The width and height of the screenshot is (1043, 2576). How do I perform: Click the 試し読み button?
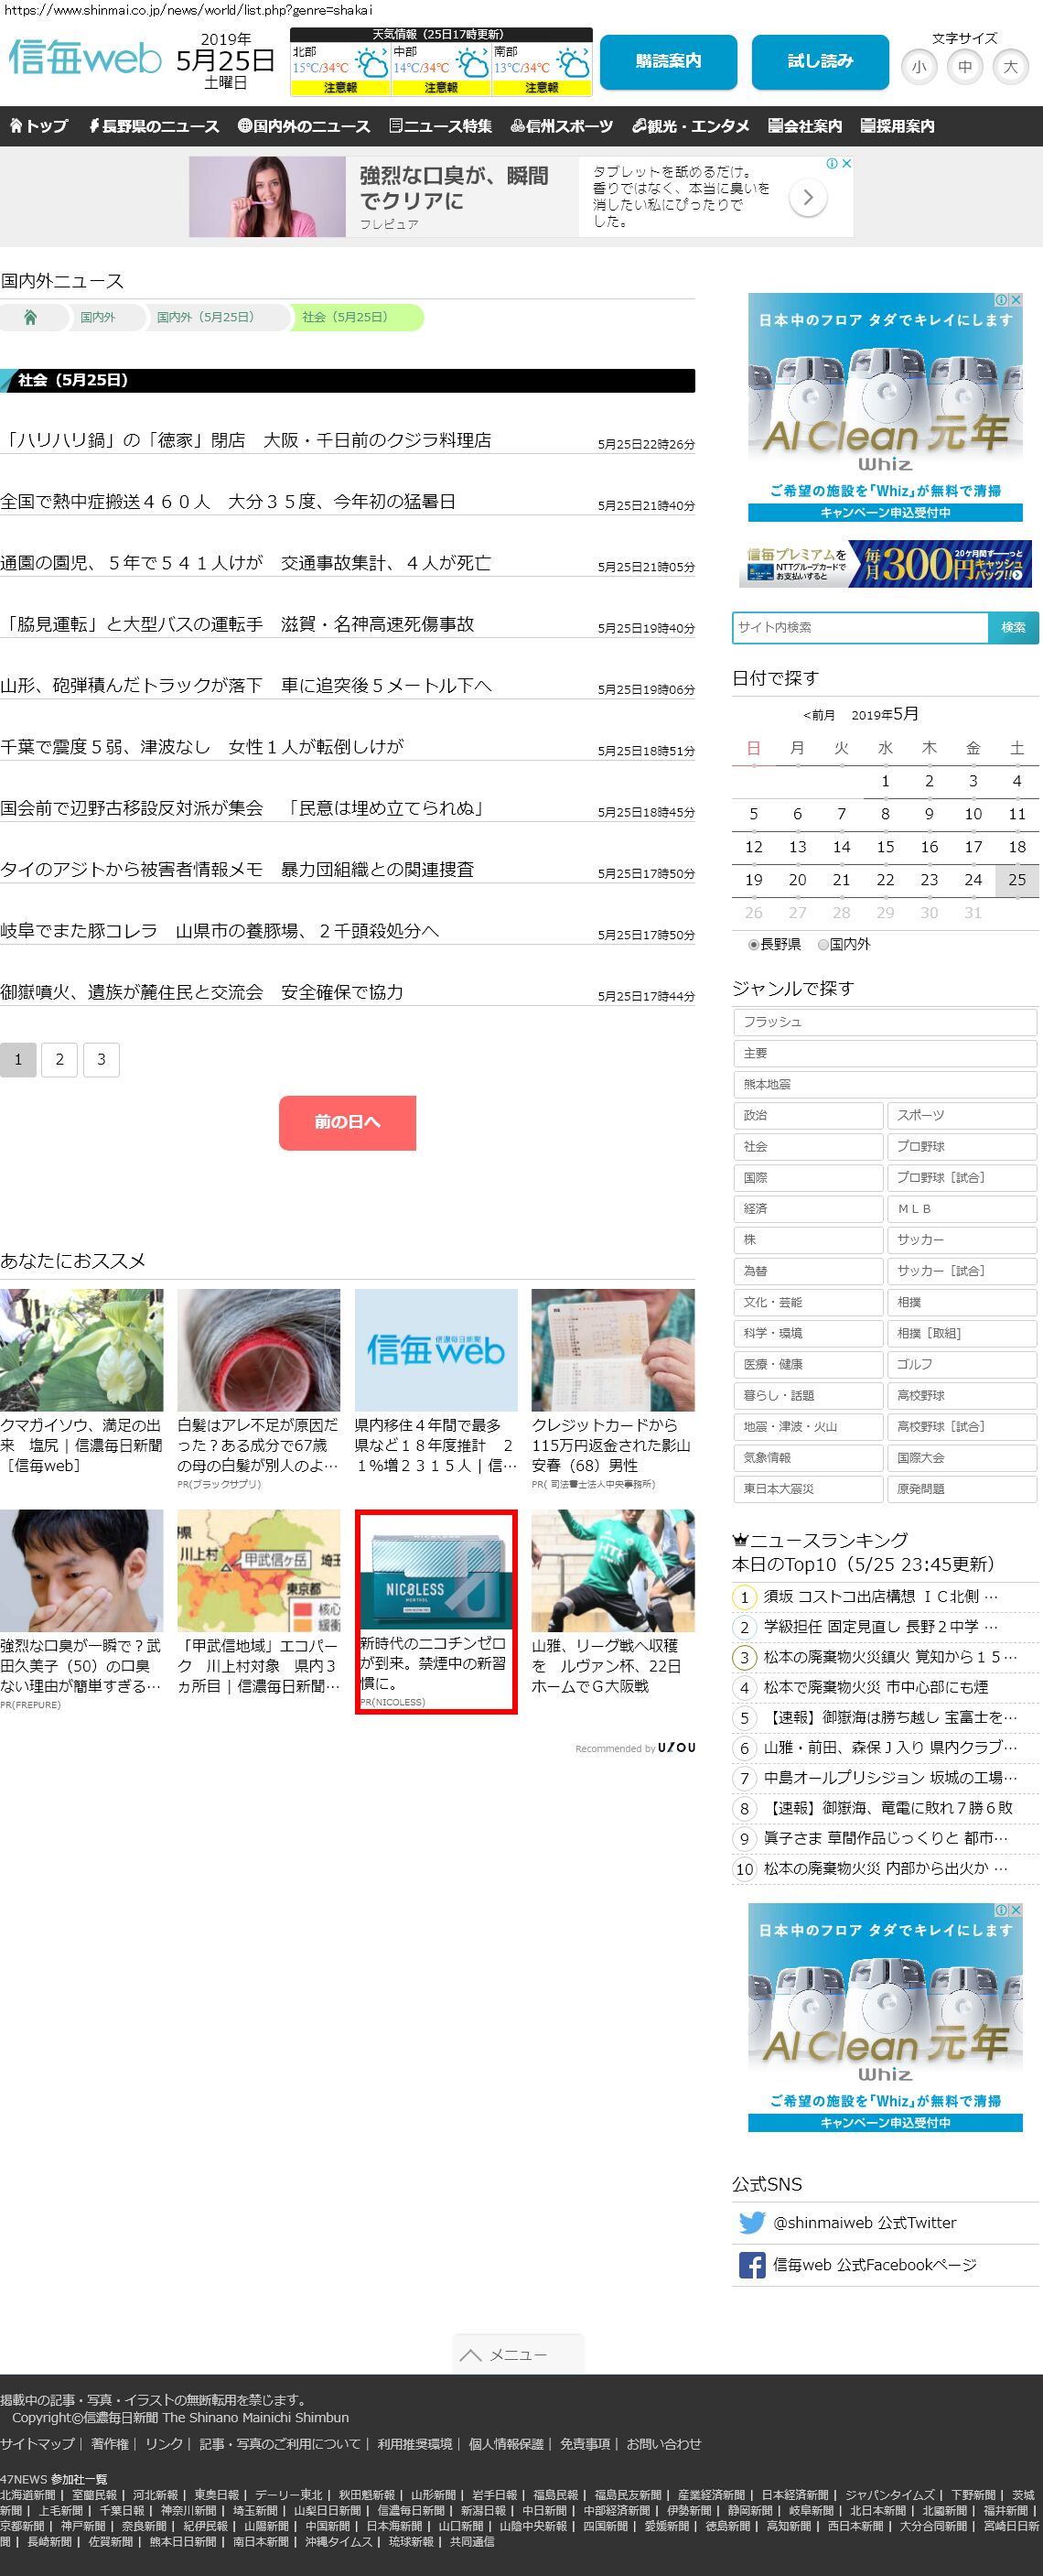[820, 62]
